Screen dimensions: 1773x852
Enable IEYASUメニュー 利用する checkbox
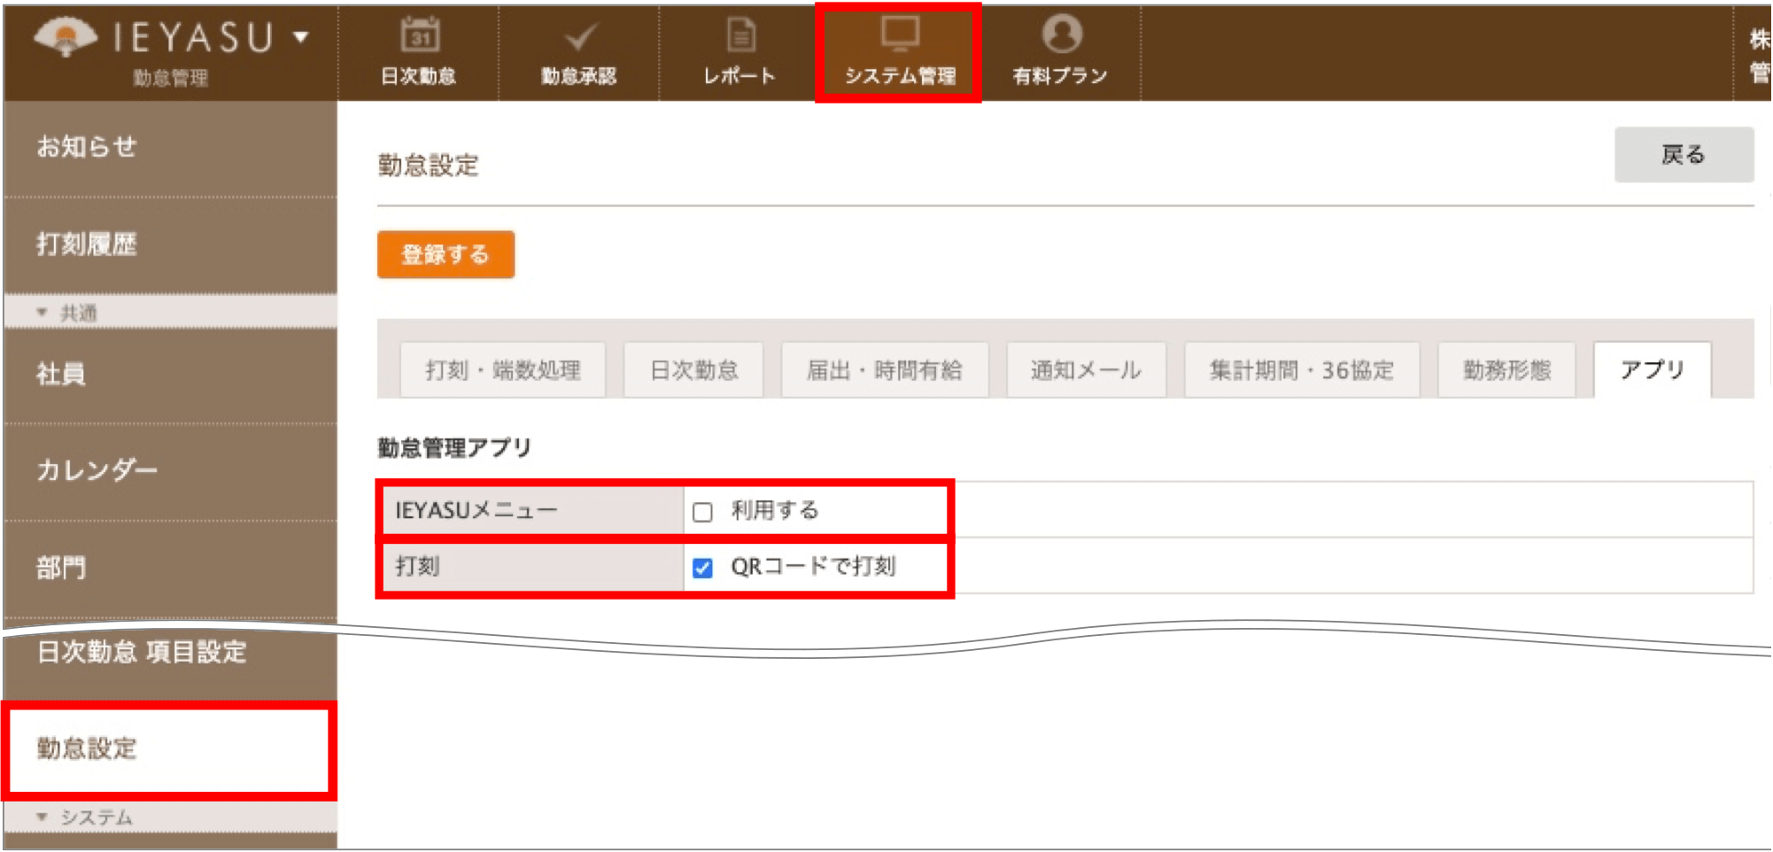(702, 512)
